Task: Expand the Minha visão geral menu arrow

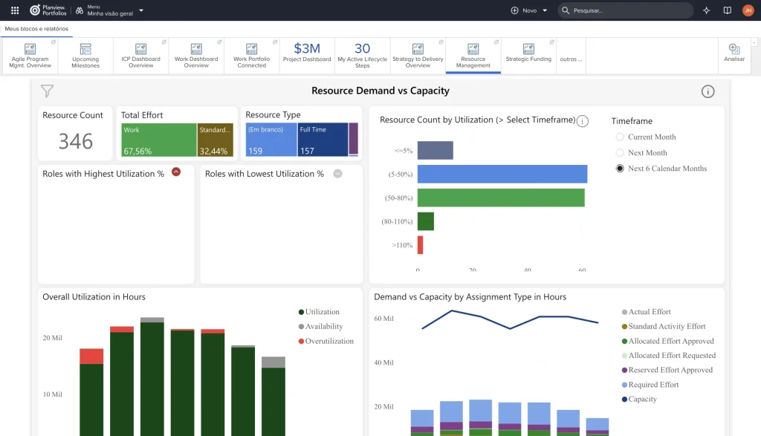Action: tap(141, 10)
